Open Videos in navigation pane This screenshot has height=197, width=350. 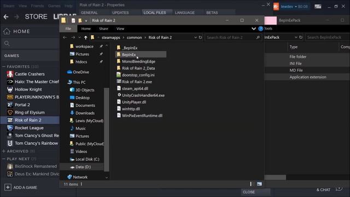pos(79,152)
